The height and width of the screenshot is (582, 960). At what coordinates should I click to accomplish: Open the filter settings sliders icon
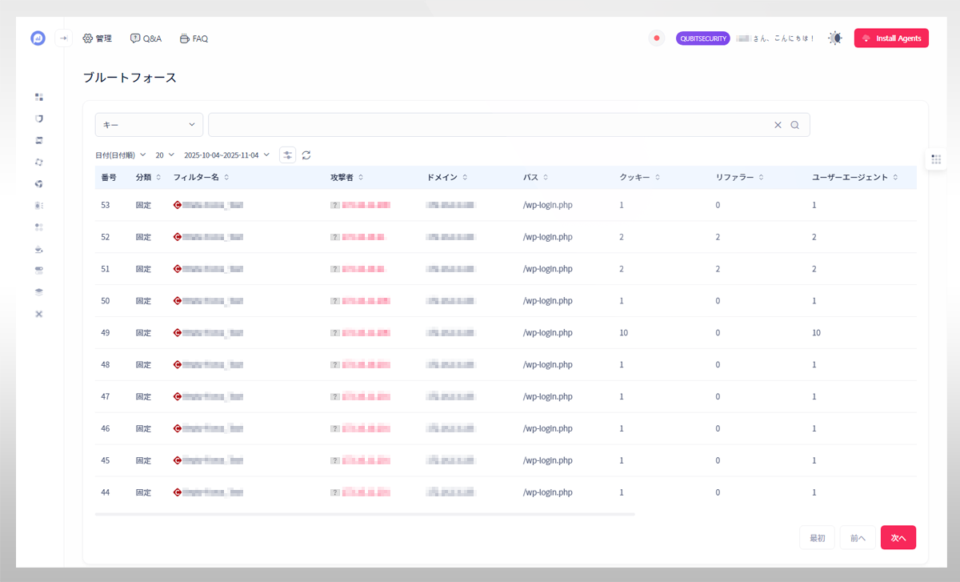(287, 155)
